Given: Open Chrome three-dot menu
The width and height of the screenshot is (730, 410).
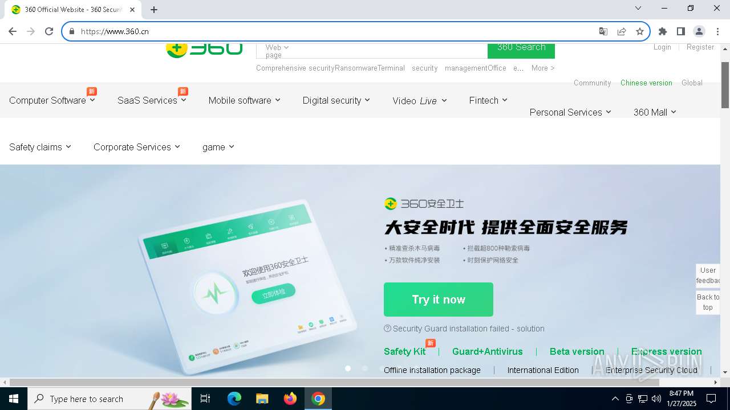Looking at the screenshot, I should point(717,31).
